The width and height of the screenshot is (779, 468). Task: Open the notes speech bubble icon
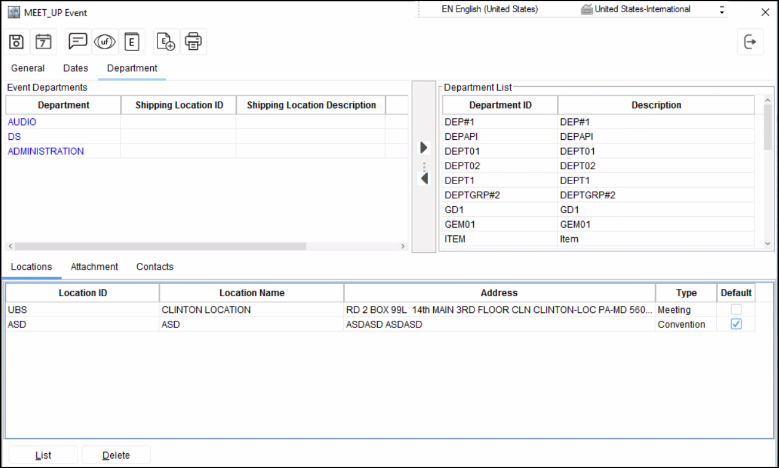pyautogui.click(x=78, y=42)
